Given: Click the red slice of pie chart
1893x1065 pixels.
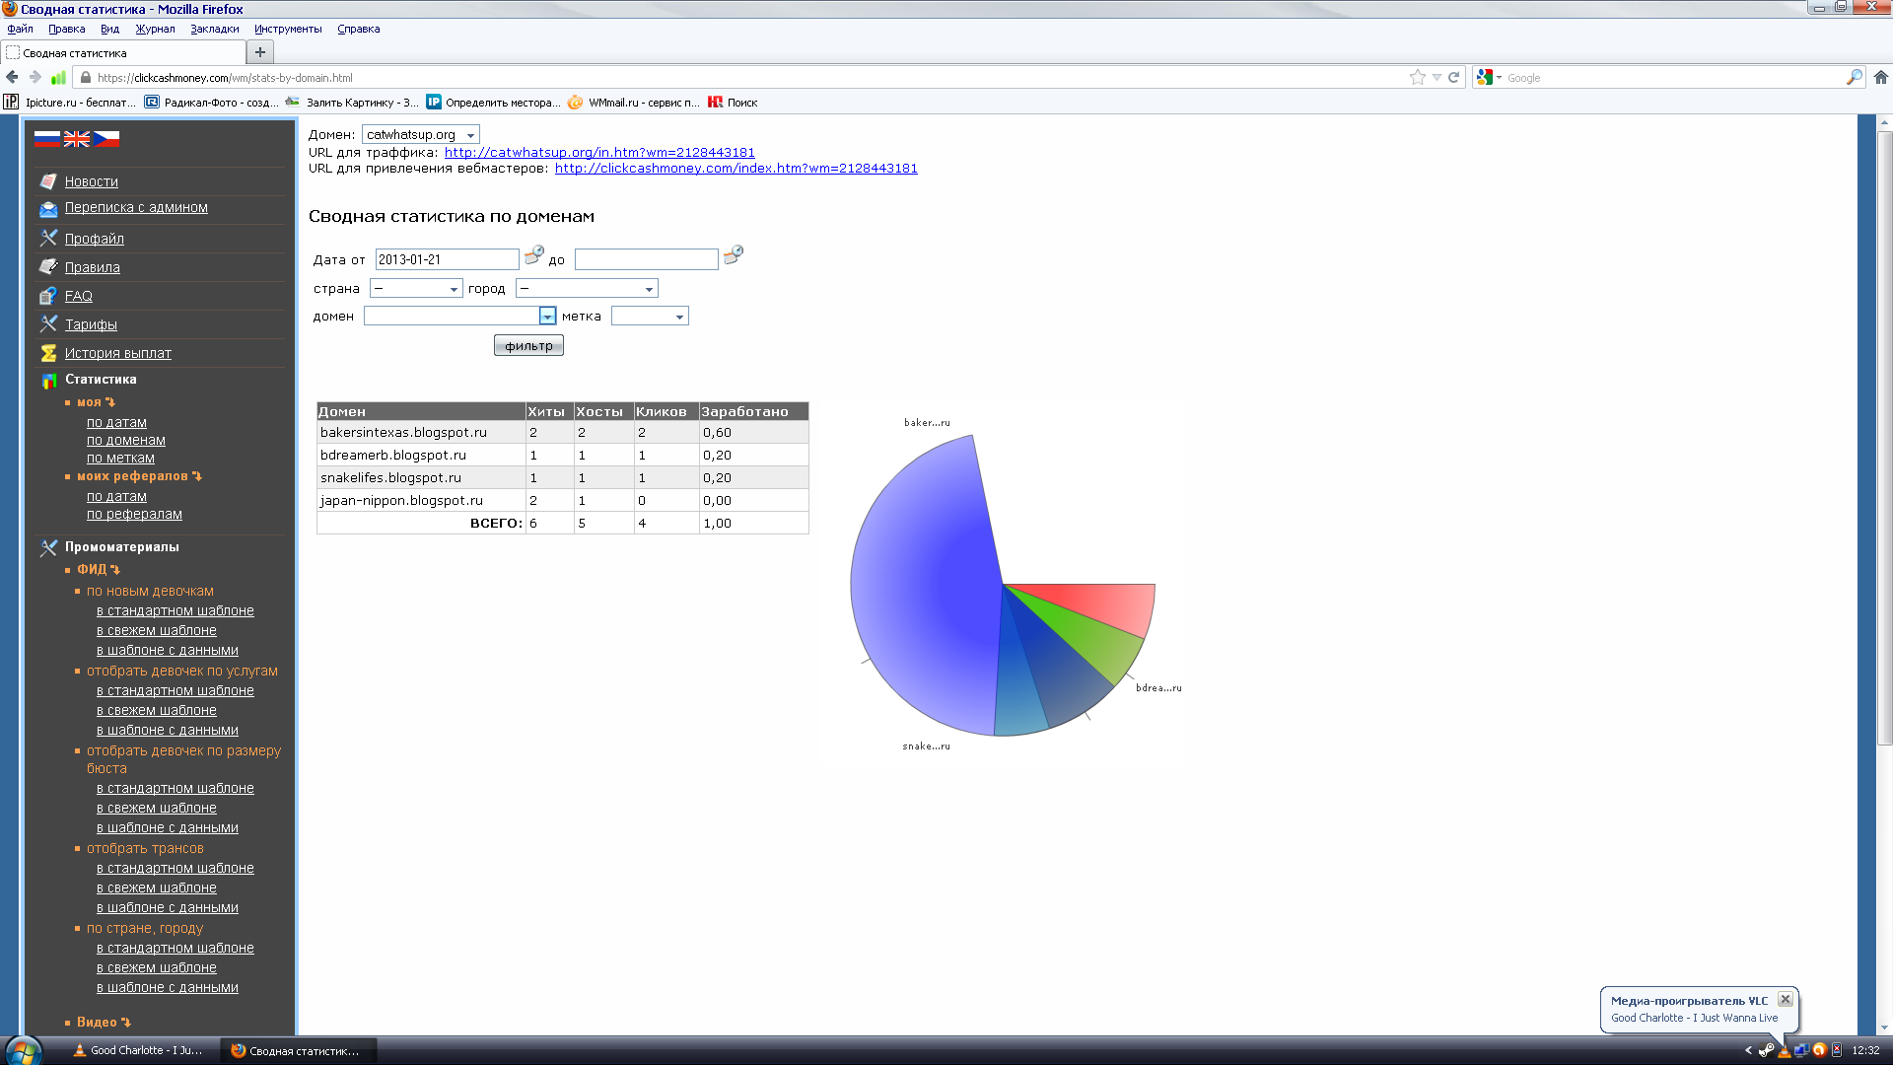Looking at the screenshot, I should click(1104, 603).
